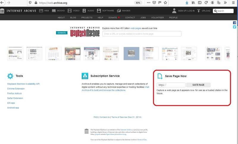Image resolution: width=238 pixels, height=144 pixels.
Task: Open CONTACT in navigation menu
Action: (130, 17)
